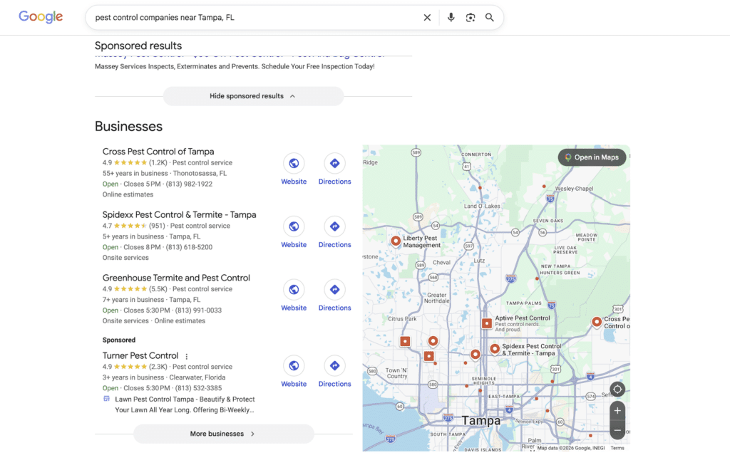Screen dimensions: 730x465
Task: Select the Massey Services ad description text
Action: 235,66
